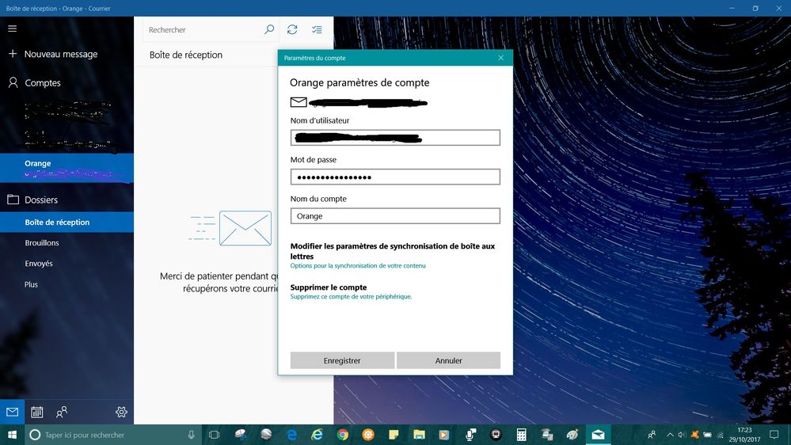Click Supprimer le compte
The height and width of the screenshot is (445, 791).
(x=329, y=287)
